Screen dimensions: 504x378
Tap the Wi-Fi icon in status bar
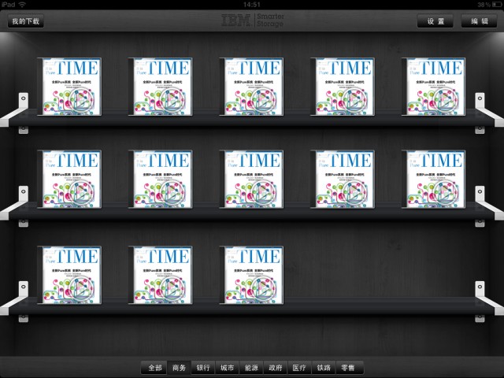click(x=22, y=5)
